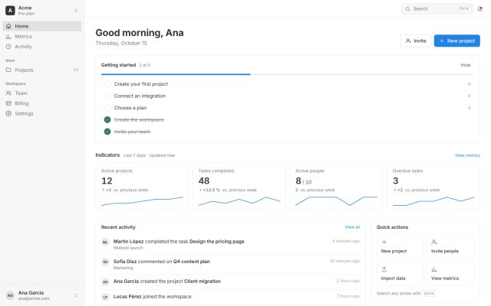Open the View metrics link near Indicators

467,155
